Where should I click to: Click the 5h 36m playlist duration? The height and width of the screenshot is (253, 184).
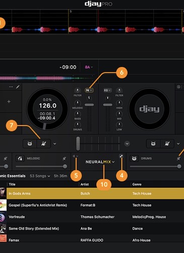click(x=60, y=176)
